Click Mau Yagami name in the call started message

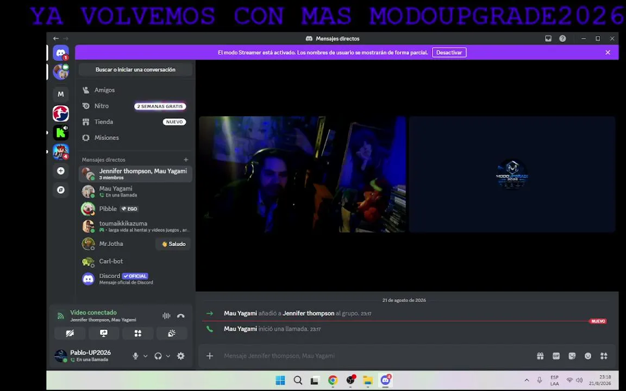tap(240, 329)
